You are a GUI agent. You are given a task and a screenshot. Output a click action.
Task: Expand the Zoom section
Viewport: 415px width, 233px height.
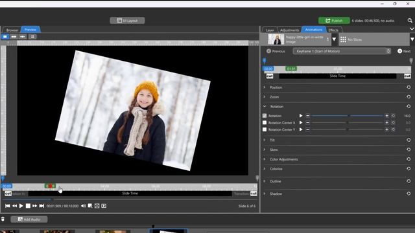tap(265, 96)
